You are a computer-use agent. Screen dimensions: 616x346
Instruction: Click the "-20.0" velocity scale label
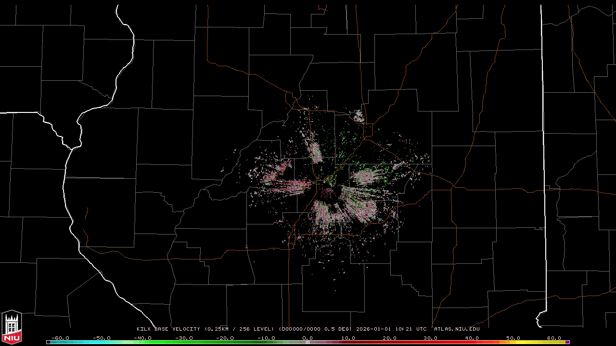point(225,338)
